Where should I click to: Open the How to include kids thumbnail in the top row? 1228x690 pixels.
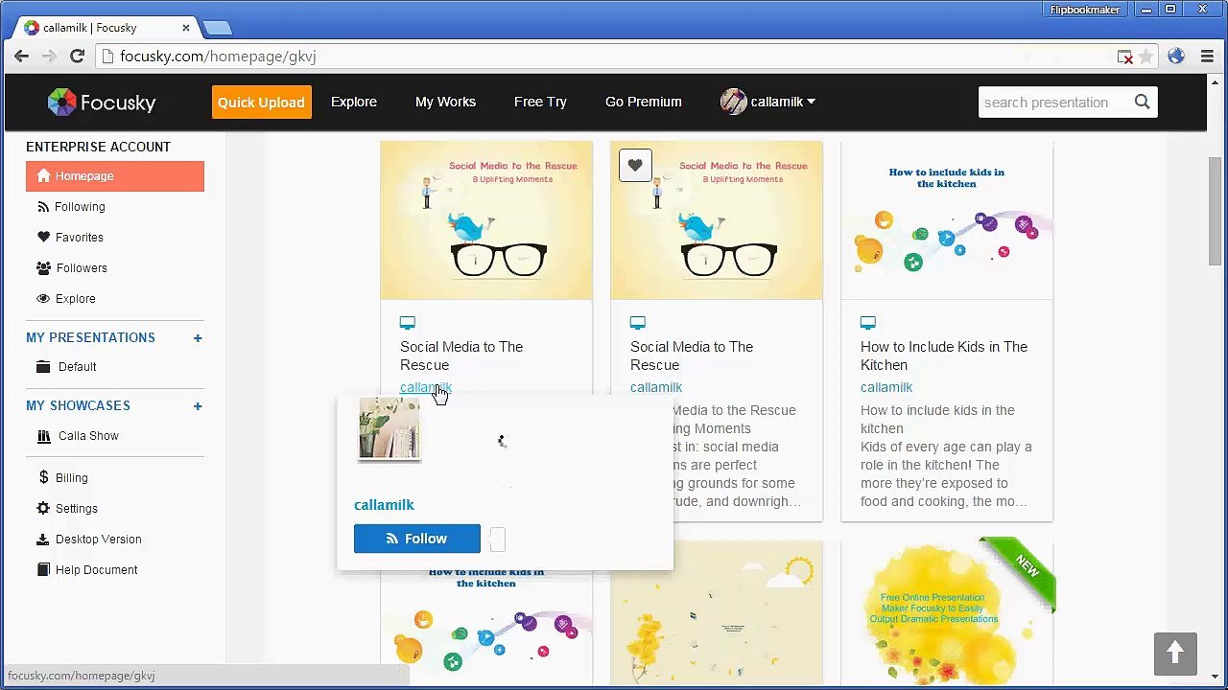point(947,220)
